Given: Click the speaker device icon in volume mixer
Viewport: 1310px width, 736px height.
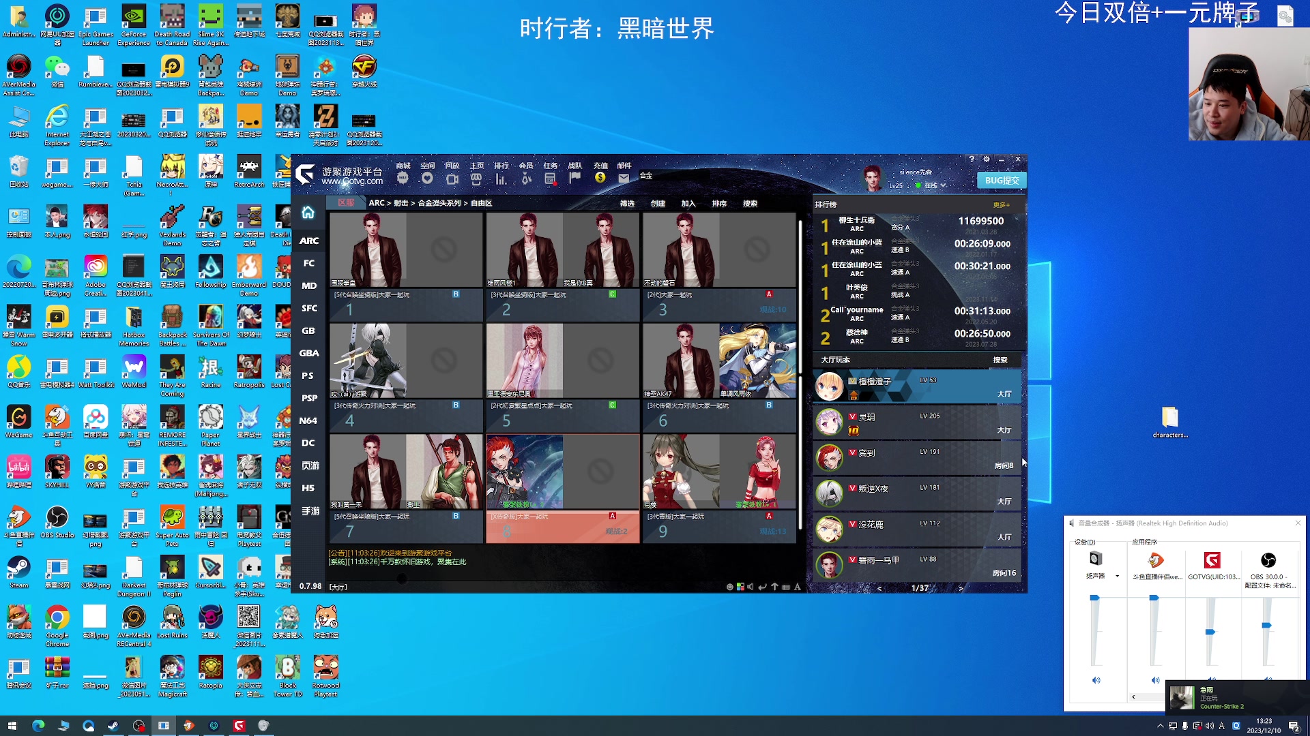Looking at the screenshot, I should 1095,559.
